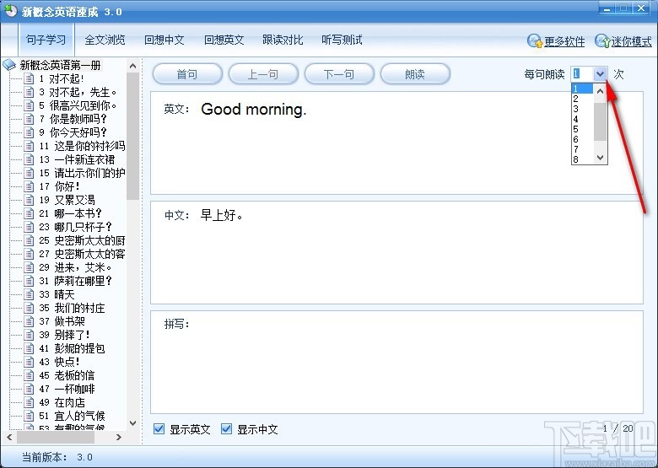Screen dimensions: 658x468
Task: Click document icon for lesson 27
Action: [x=29, y=254]
